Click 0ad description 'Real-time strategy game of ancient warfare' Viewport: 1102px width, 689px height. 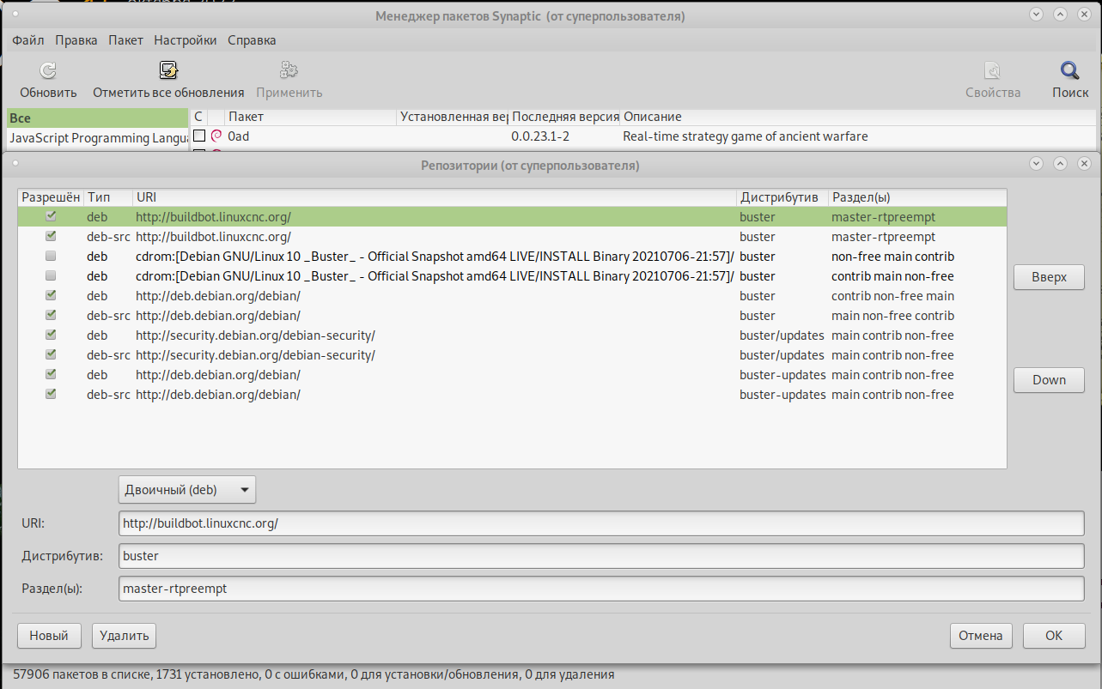(x=746, y=136)
